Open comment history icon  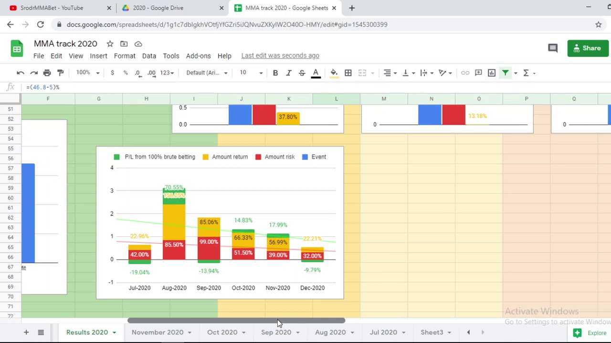click(553, 48)
